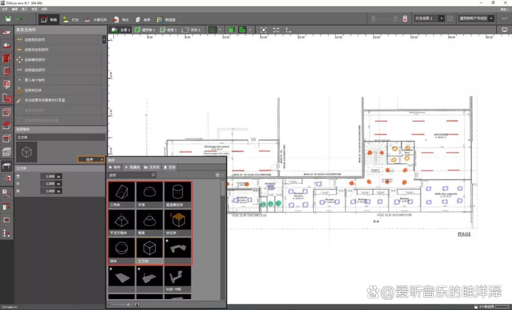Click 绘制多边形排列 polygon arrangement tool
The width and height of the screenshot is (512, 310).
(x=59, y=50)
